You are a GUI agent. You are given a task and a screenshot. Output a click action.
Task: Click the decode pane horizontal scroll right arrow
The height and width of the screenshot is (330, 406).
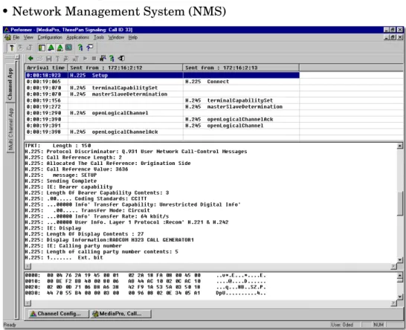click(393, 266)
